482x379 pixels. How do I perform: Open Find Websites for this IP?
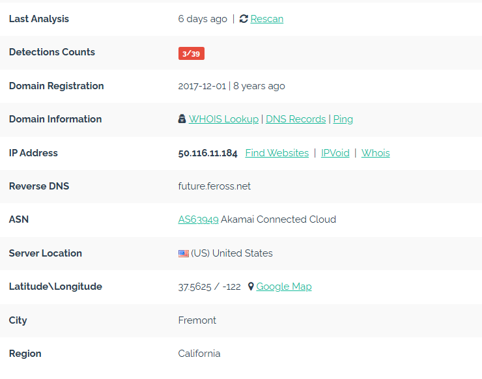277,153
